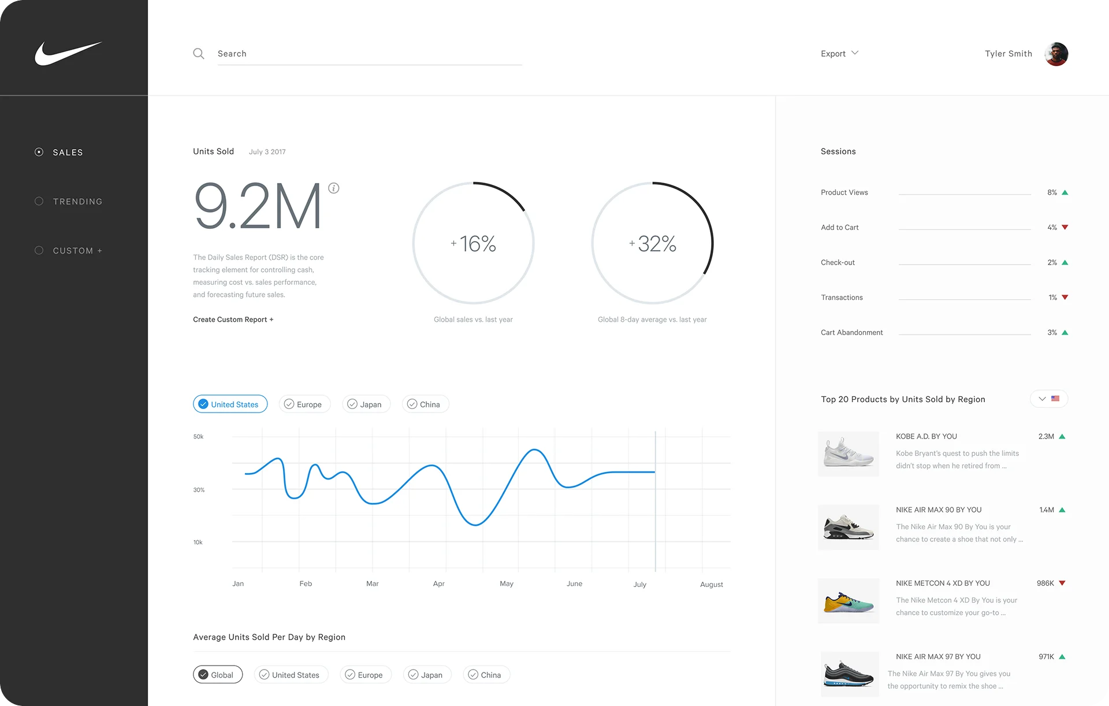Click trend arrow beside Air Max 90 1.4M
Screen dimensions: 1109x706
1062,510
